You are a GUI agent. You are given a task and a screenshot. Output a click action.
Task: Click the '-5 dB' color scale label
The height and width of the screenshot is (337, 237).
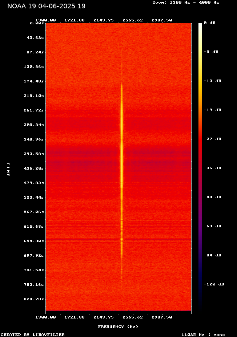[211, 52]
